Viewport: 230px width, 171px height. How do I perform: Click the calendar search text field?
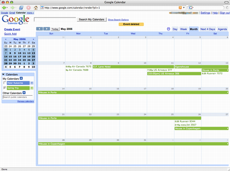[55, 19]
